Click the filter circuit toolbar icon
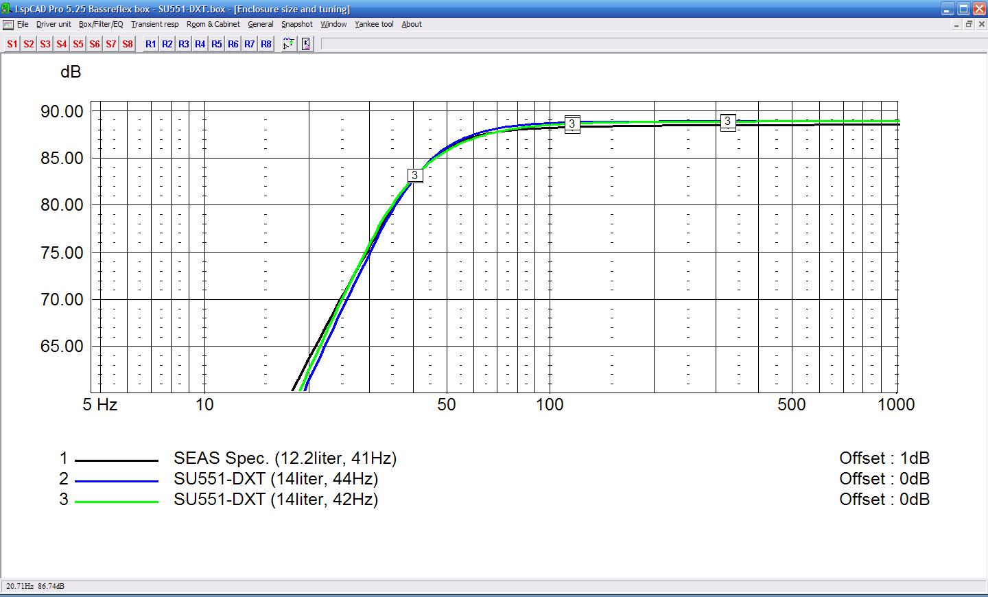The height and width of the screenshot is (597, 988). [289, 44]
